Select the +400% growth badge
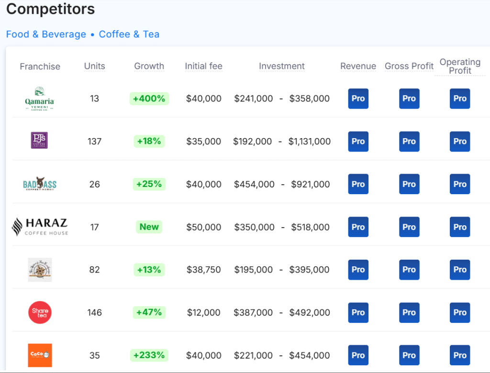This screenshot has height=373, width=490. pos(149,99)
